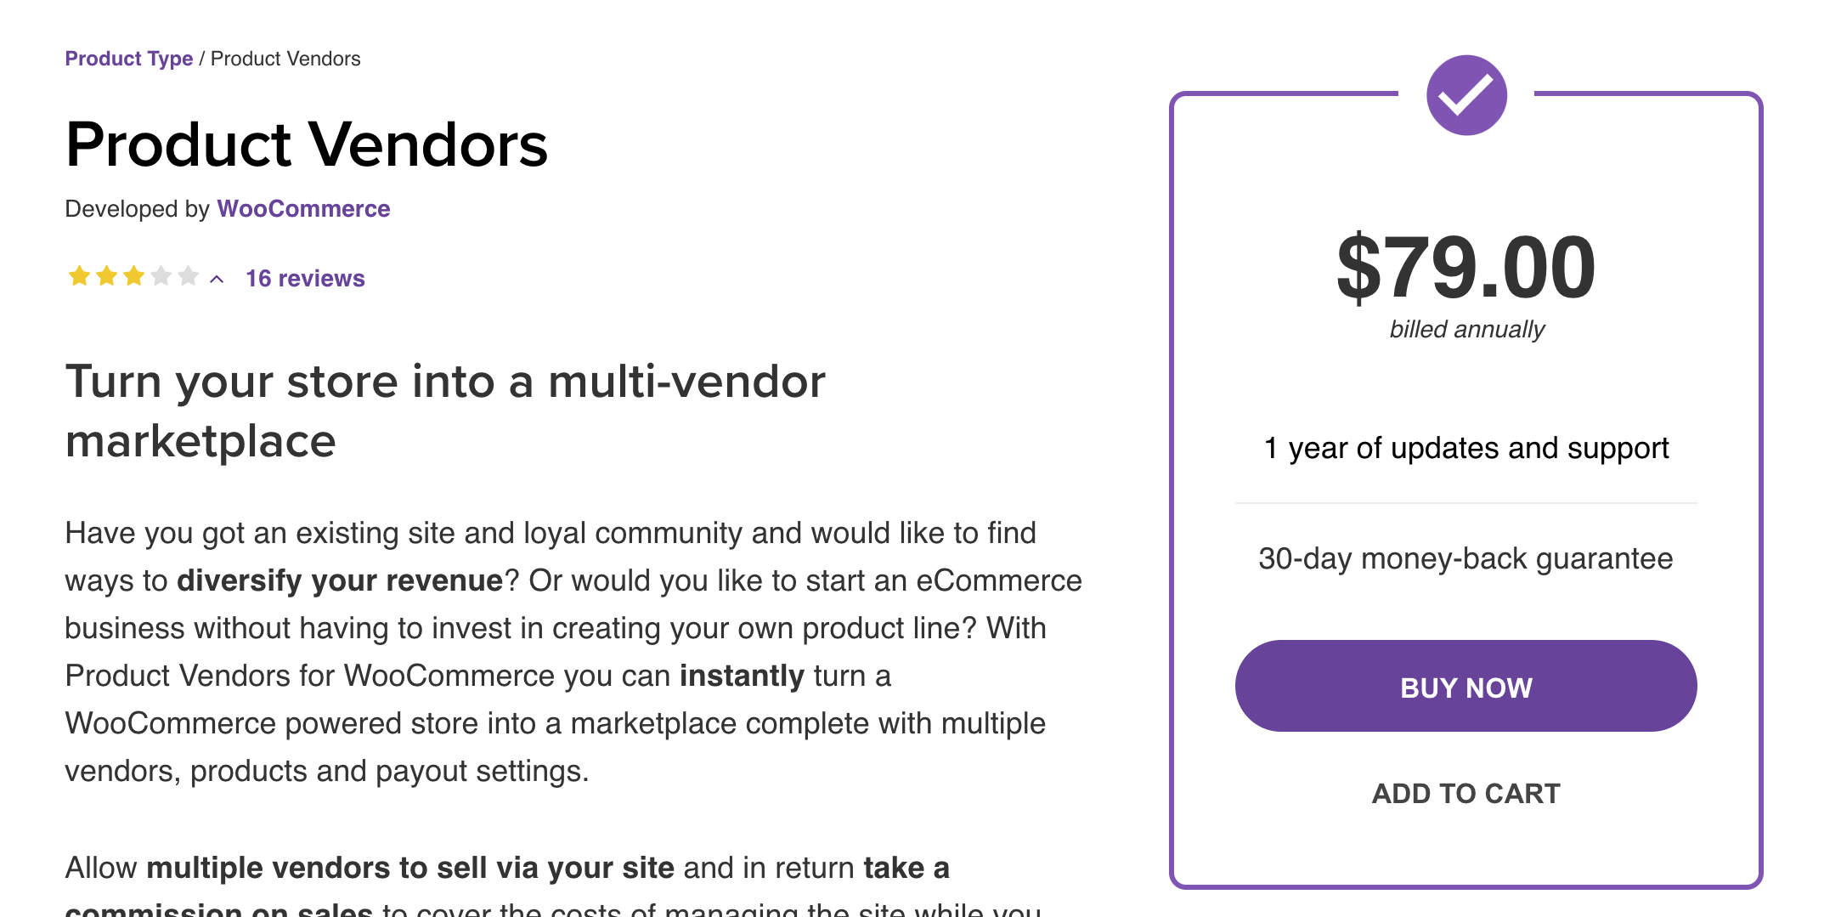The image size is (1841, 917).
Task: Click the second gold rating star
Action: click(106, 276)
